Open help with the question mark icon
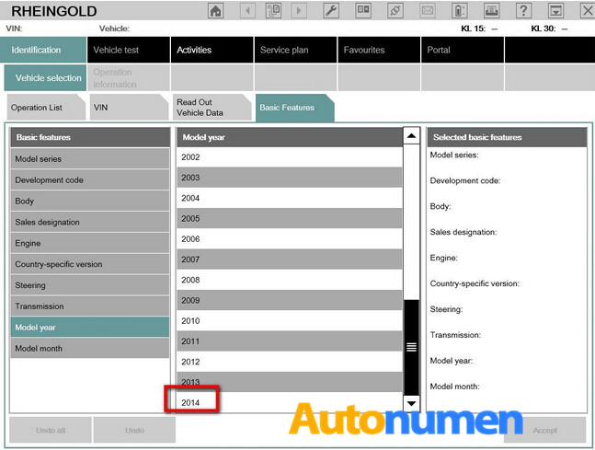The height and width of the screenshot is (450, 595). (523, 11)
